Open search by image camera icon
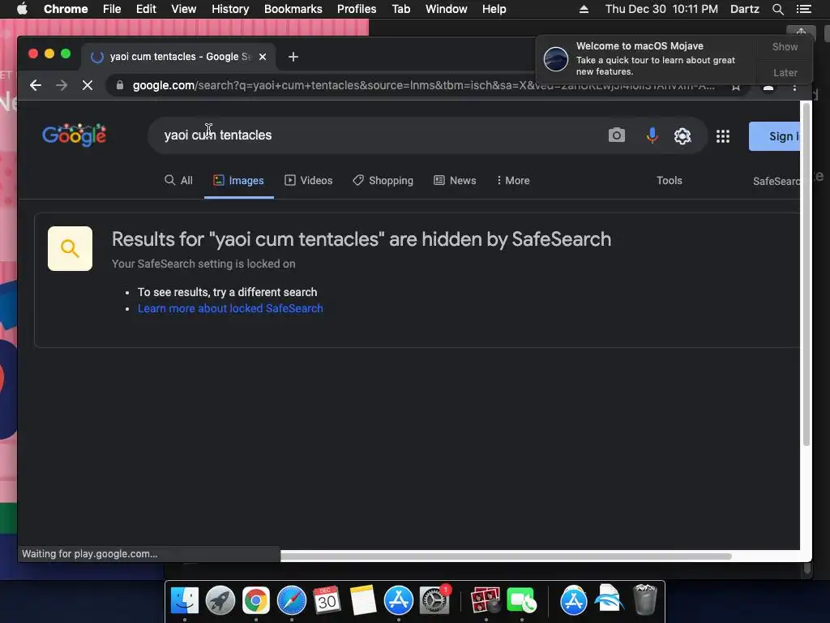 [x=616, y=135]
